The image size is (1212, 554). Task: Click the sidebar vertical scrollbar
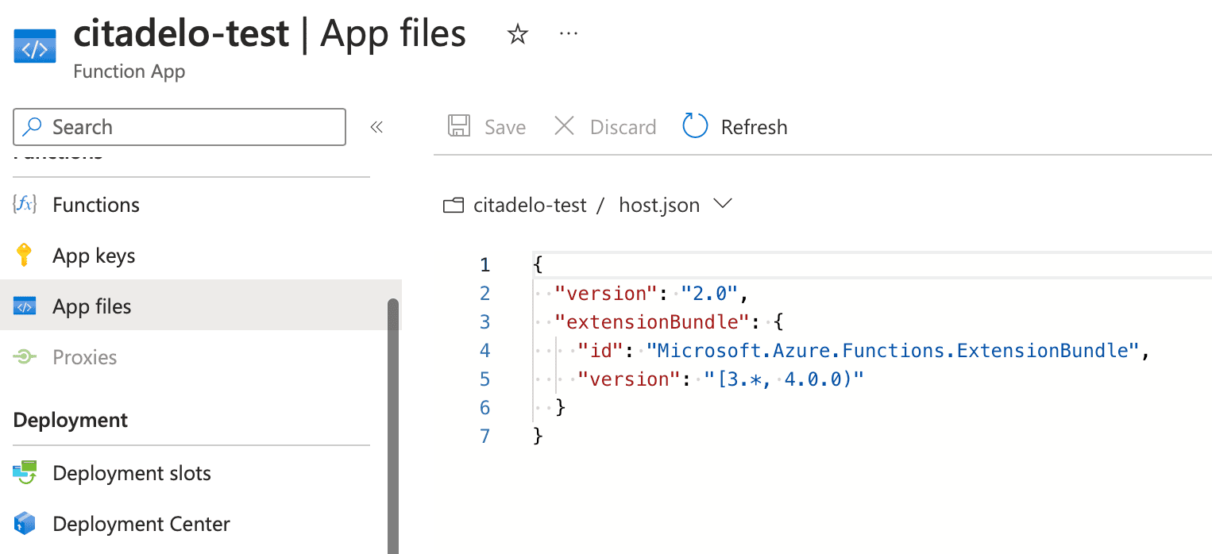click(x=392, y=421)
